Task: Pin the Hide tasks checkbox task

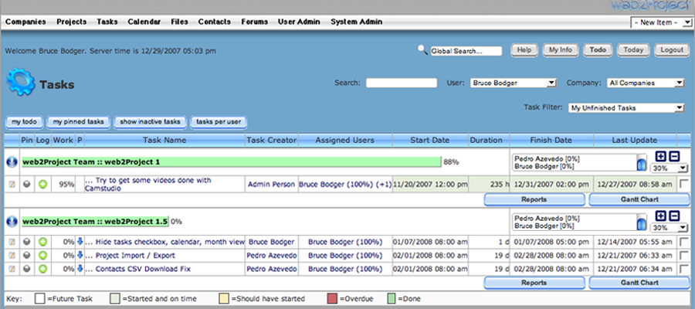Action: 27,242
